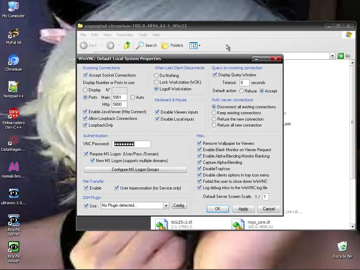Click Default Server Screen Scale field

(x=266, y=197)
